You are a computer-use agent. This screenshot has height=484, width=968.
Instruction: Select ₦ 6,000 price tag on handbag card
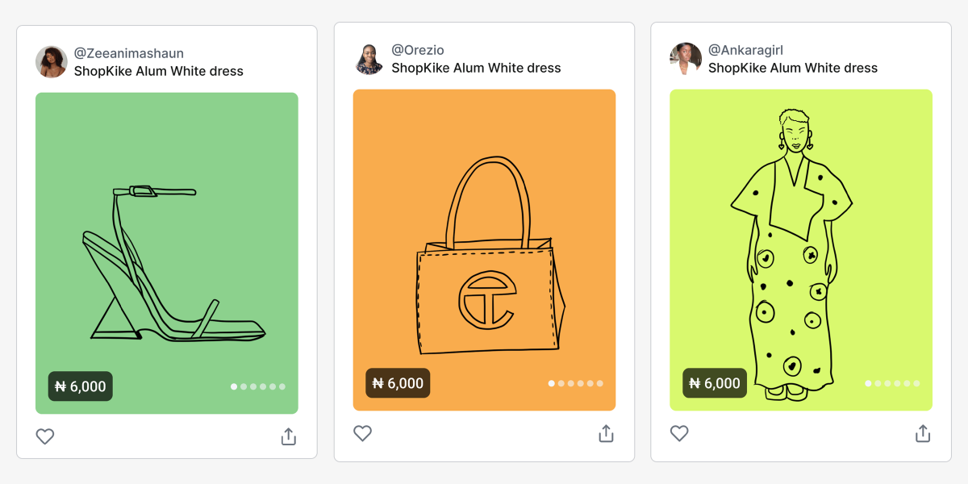pos(398,383)
